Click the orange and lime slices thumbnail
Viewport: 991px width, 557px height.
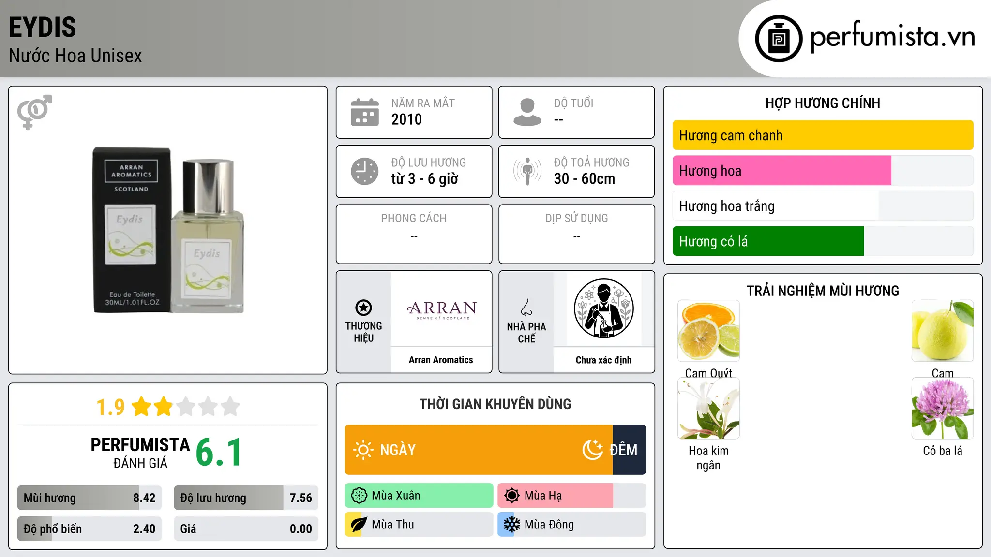(x=708, y=331)
